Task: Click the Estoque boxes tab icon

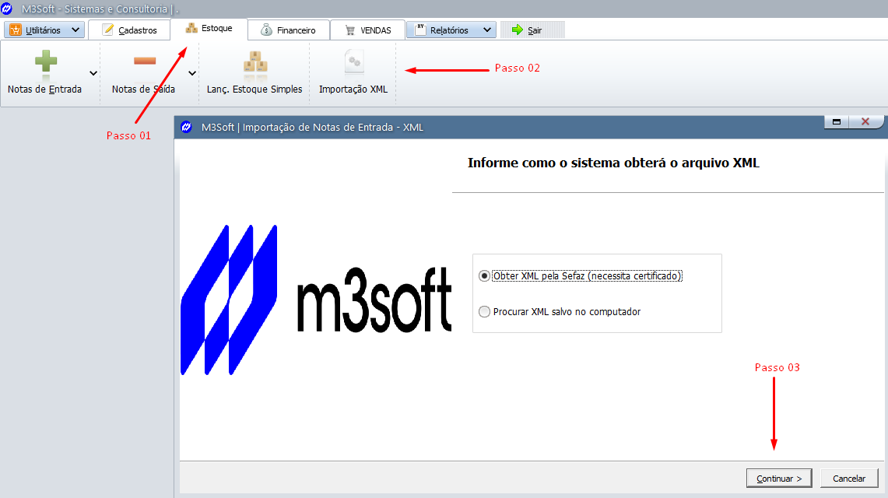Action: pos(191,28)
